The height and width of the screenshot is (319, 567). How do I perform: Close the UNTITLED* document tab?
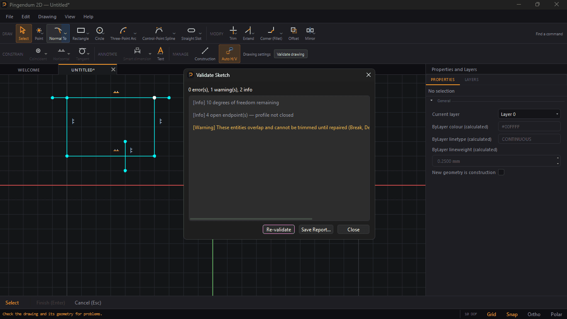coord(113,69)
